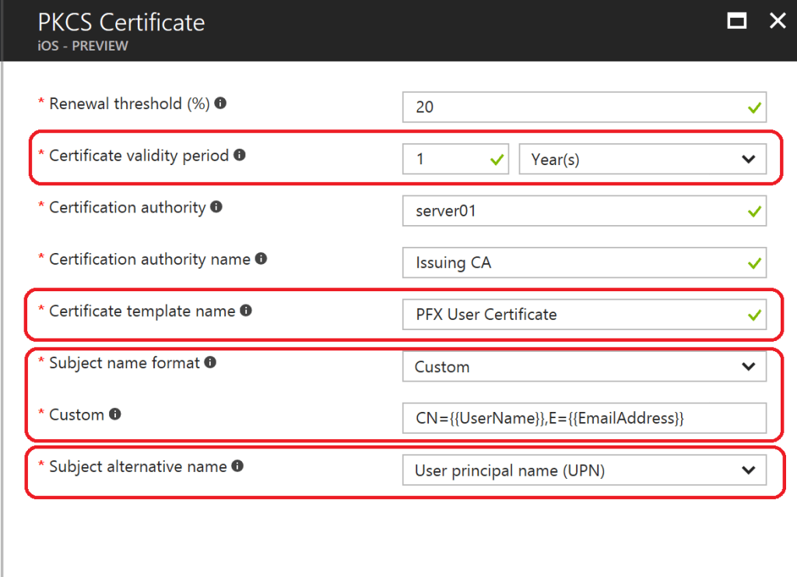Edit the Renewal threshold value 20

tap(545, 107)
